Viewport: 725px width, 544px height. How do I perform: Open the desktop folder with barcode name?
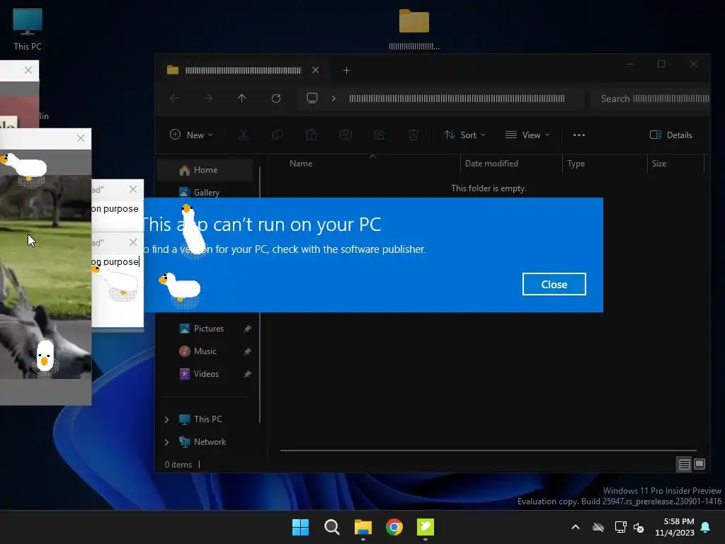click(414, 29)
